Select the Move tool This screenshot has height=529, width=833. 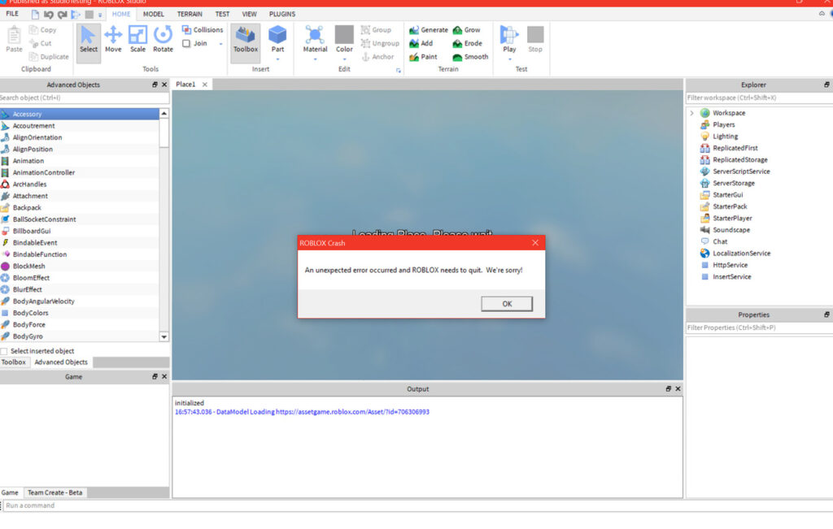[x=113, y=38]
